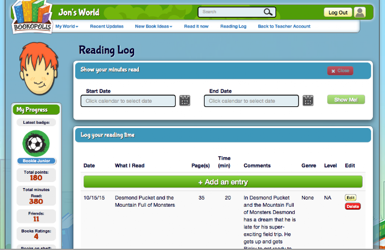Open the Start Date calendar icon
This screenshot has height=250, width=385.
185,100
